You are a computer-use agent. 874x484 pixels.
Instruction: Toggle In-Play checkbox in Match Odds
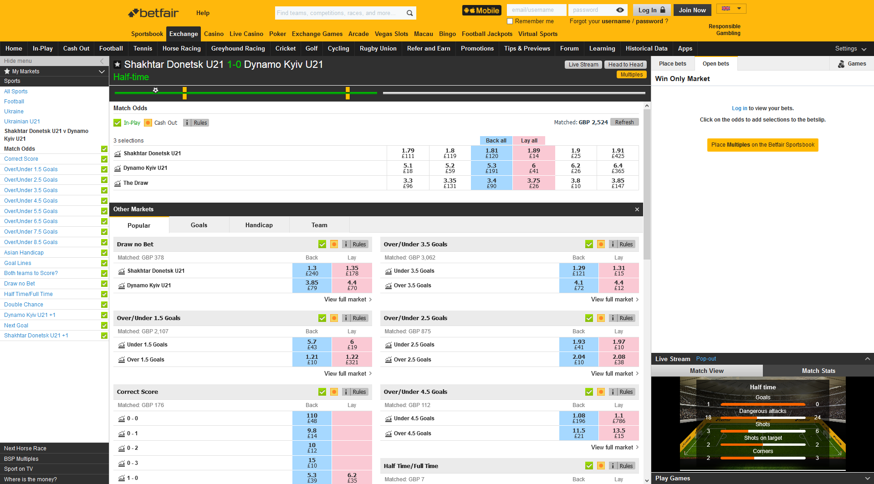117,122
